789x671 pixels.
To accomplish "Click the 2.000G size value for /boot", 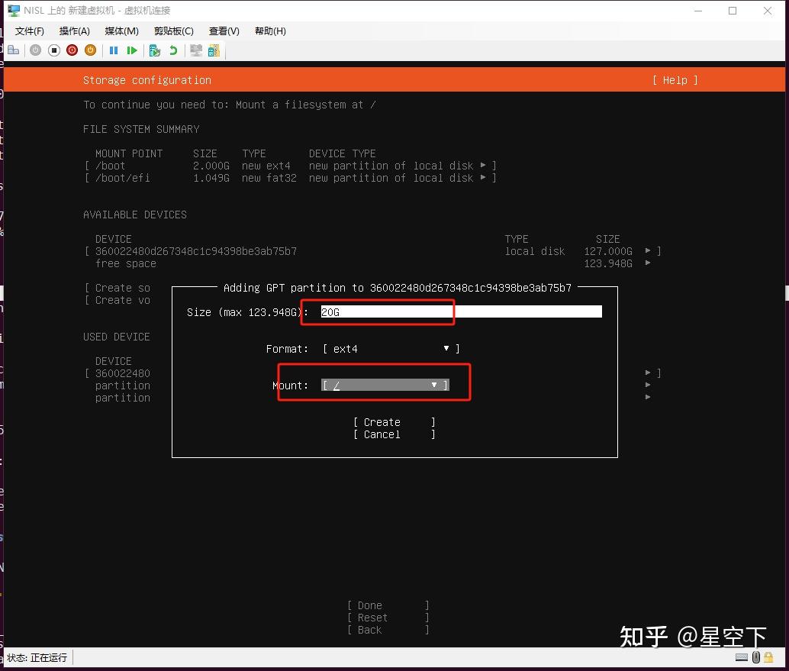I will (211, 166).
